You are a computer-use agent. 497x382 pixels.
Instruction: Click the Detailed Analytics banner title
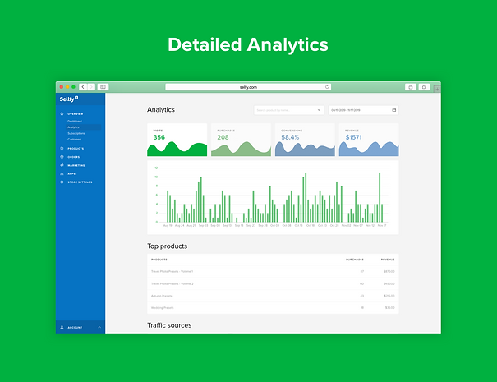(248, 44)
